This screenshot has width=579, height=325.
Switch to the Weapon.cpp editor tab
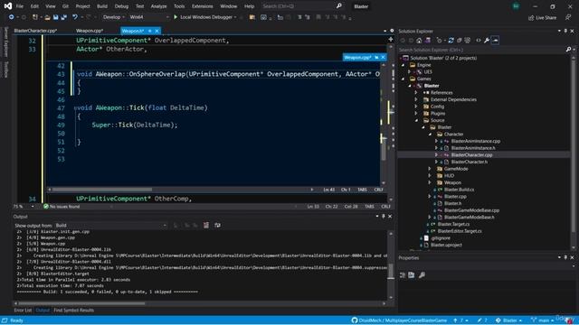(x=90, y=31)
